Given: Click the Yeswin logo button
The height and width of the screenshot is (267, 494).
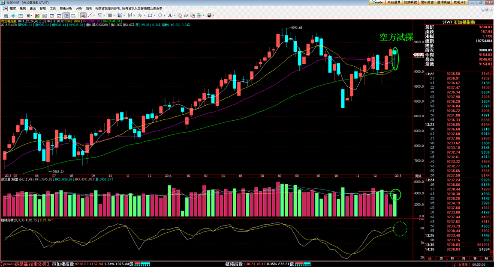Looking at the screenshot, I should click(377, 2).
